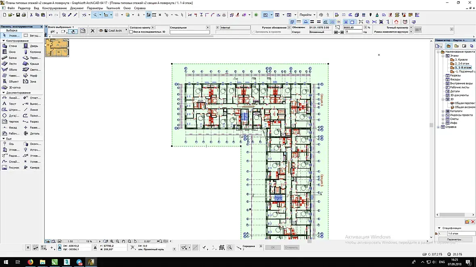Open Firefox from the Windows taskbar
The width and height of the screenshot is (476, 267).
pyautogui.click(x=30, y=262)
